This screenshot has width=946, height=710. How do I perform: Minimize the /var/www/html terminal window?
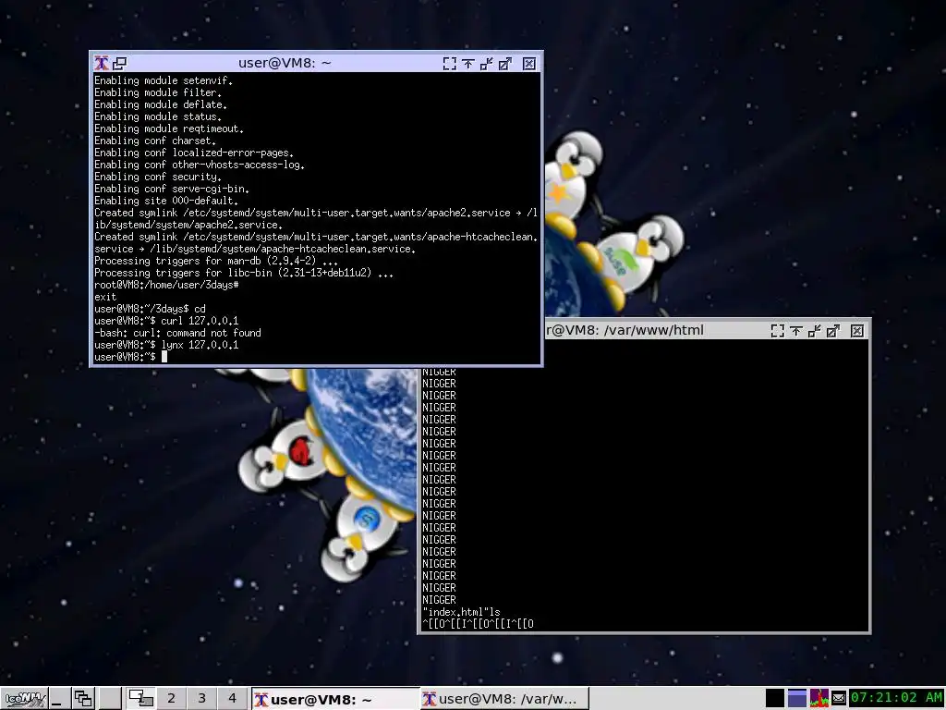click(x=815, y=331)
